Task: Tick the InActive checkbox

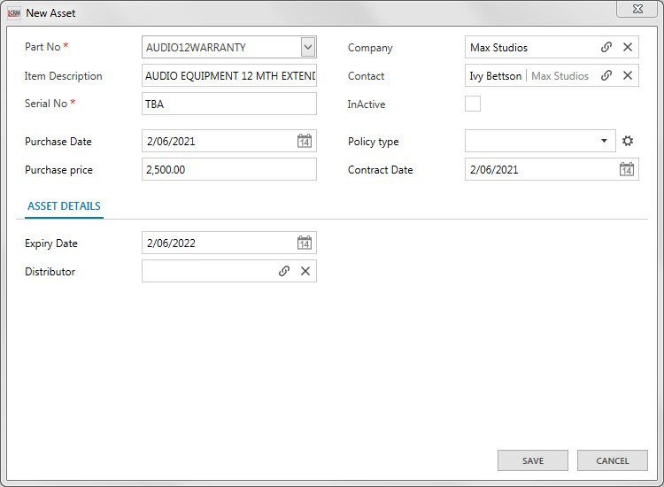Action: [x=473, y=104]
